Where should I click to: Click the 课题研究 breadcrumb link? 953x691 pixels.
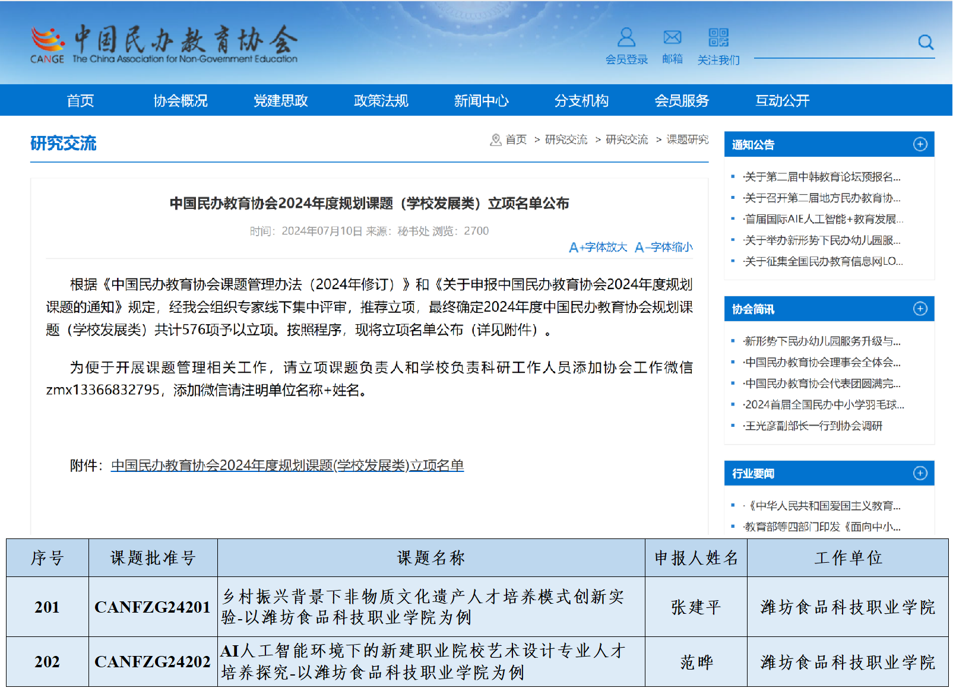pos(687,140)
